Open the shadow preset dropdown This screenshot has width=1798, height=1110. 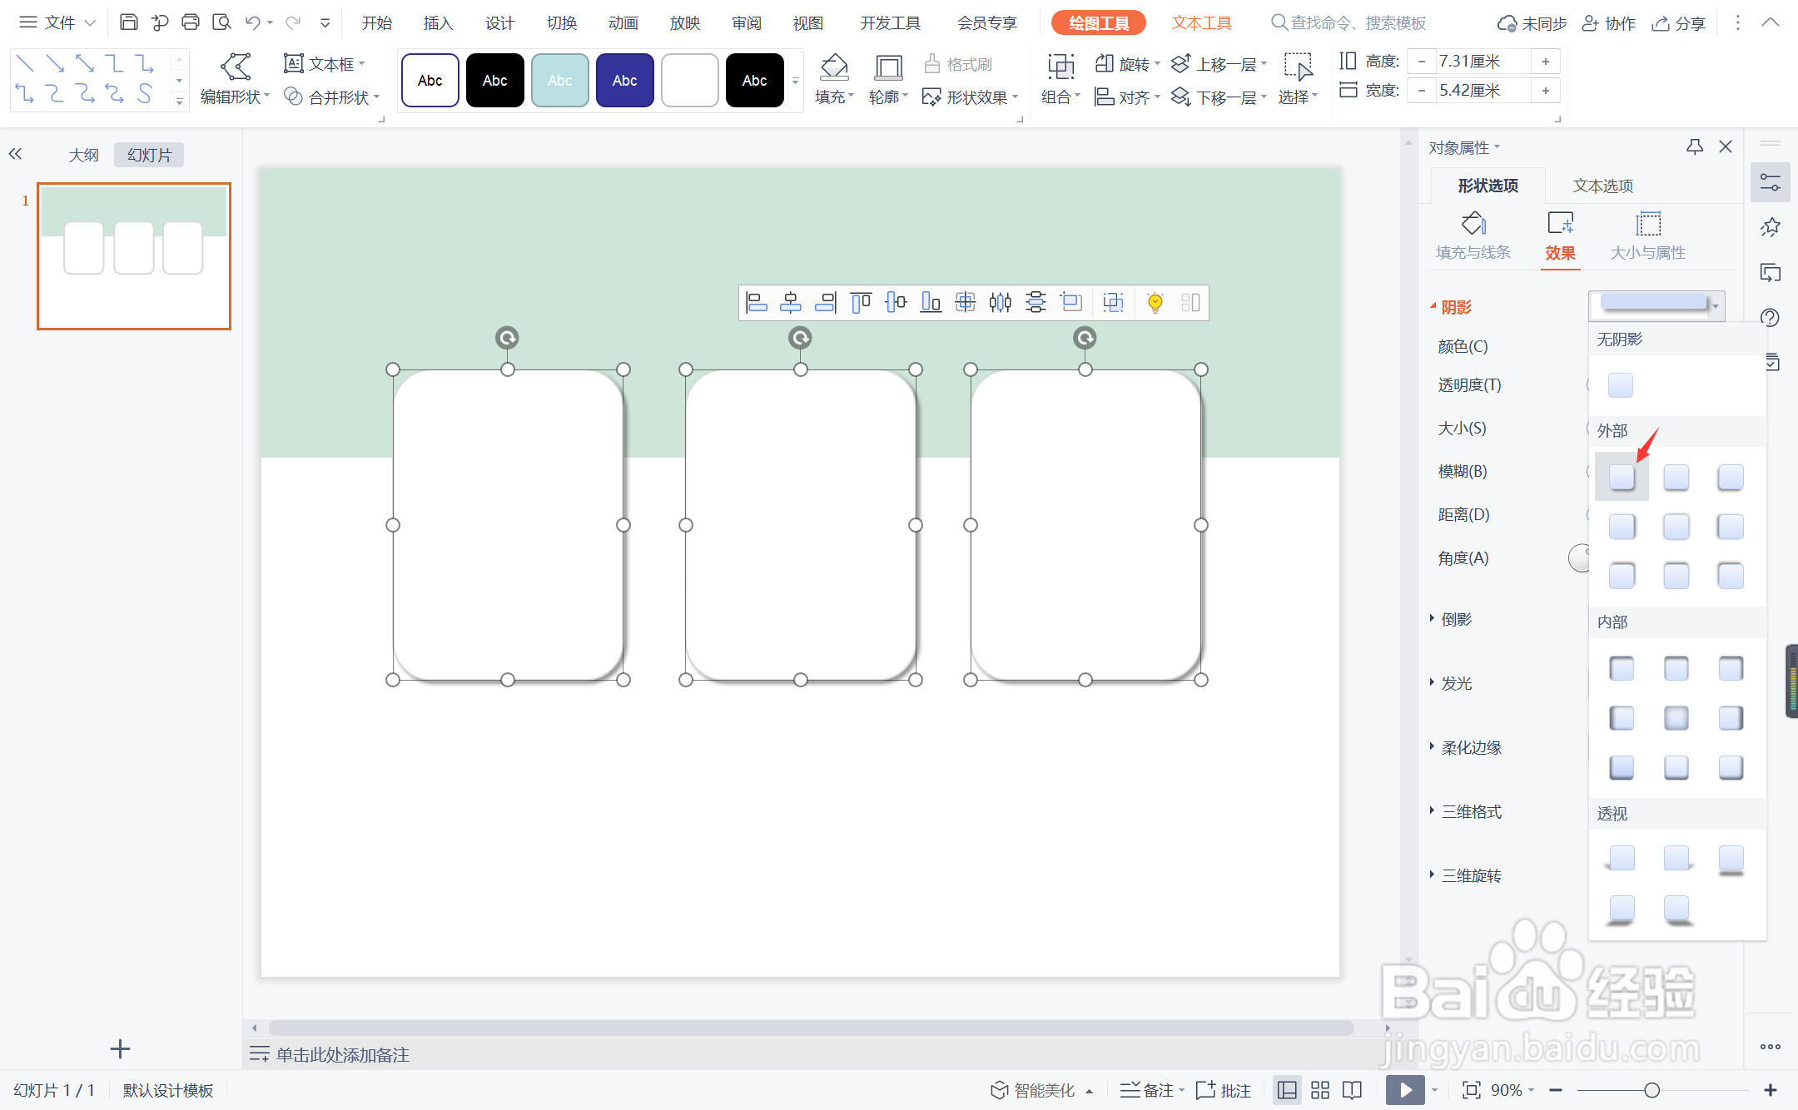[x=1716, y=306]
